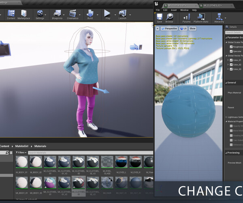
Task: Open the Hierarchy dropdown arrow
Action: coord(225,18)
